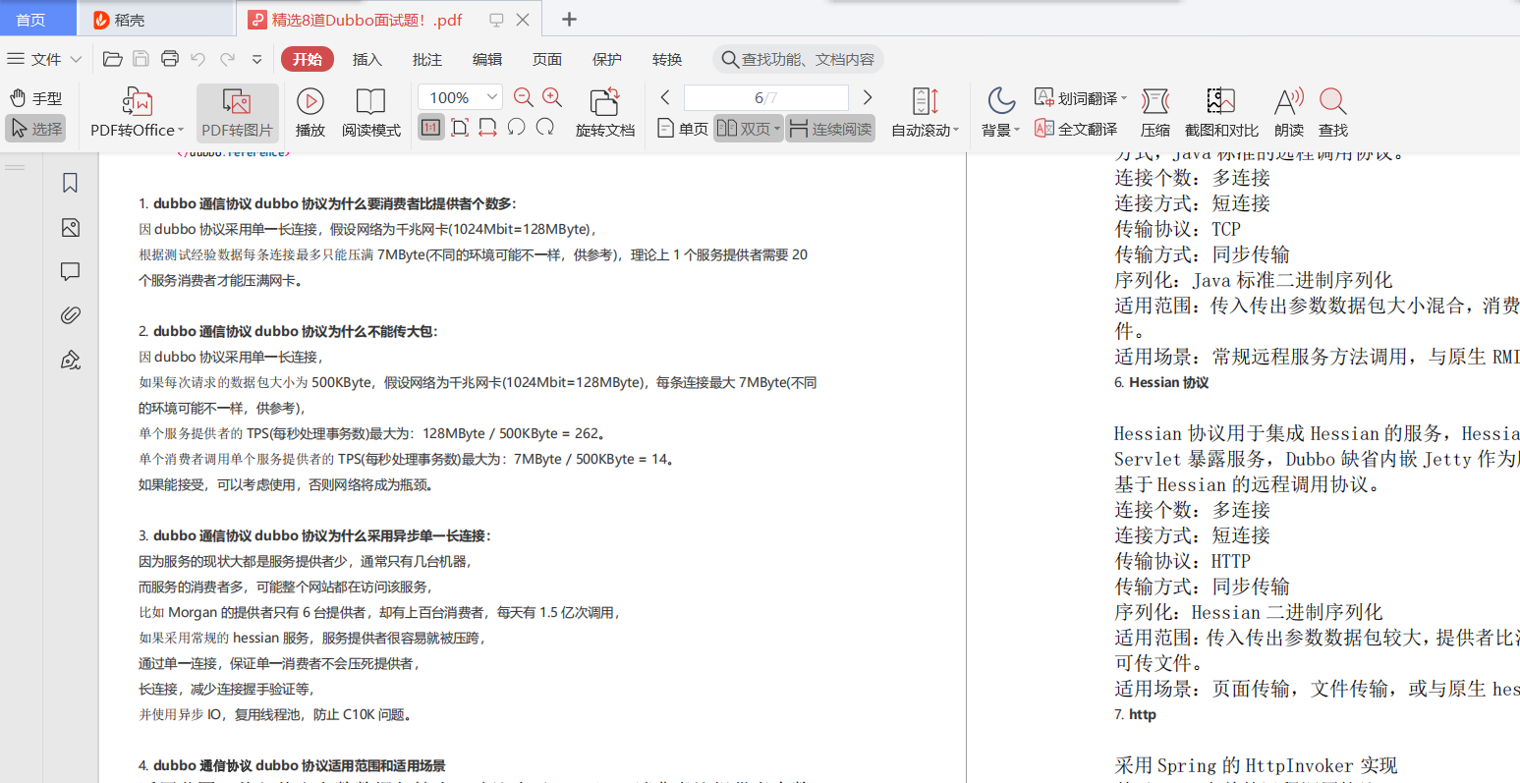Viewport: 1520px width, 783px height.
Task: Switch to the 插入 tab
Action: [x=367, y=59]
